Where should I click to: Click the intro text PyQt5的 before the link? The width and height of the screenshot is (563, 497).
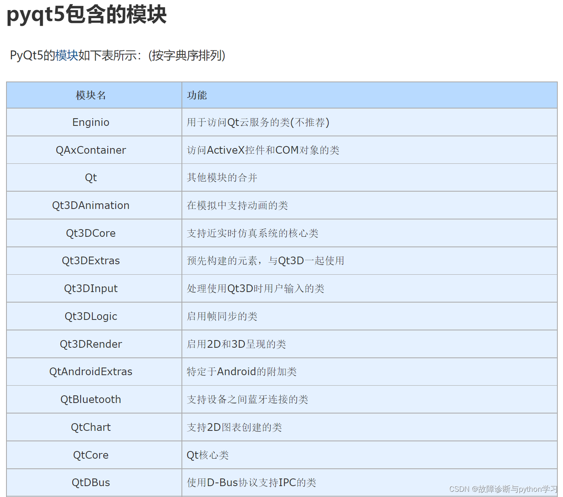coord(33,55)
